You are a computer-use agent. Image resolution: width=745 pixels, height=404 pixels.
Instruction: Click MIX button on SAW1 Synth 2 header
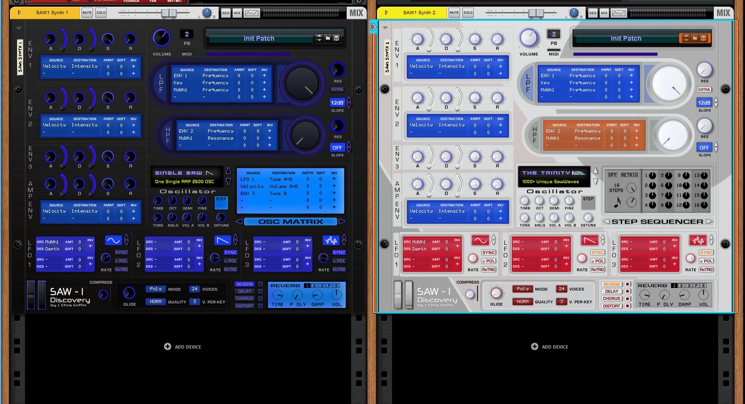[604, 13]
